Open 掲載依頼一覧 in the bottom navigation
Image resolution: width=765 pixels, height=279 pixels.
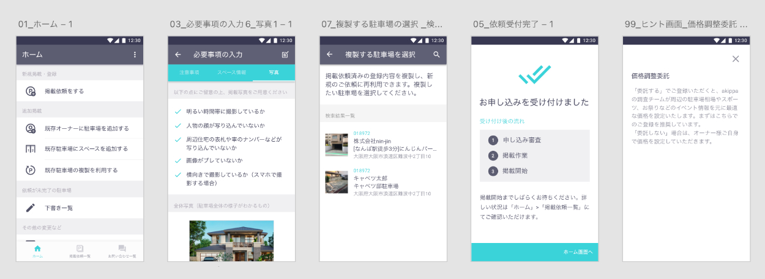pyautogui.click(x=80, y=251)
